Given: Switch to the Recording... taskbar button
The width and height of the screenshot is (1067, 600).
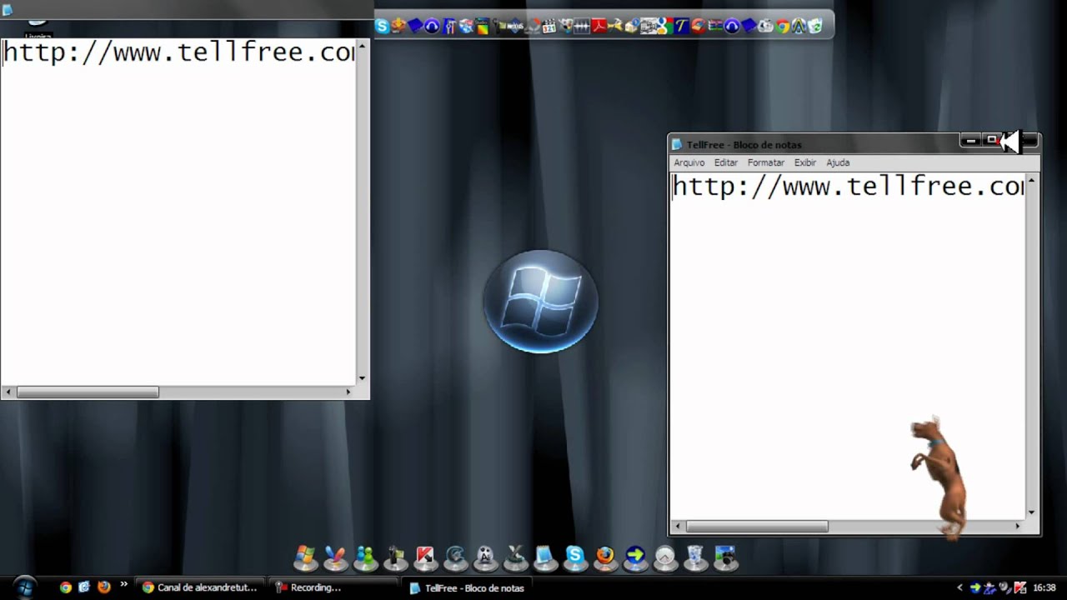Looking at the screenshot, I should (333, 587).
